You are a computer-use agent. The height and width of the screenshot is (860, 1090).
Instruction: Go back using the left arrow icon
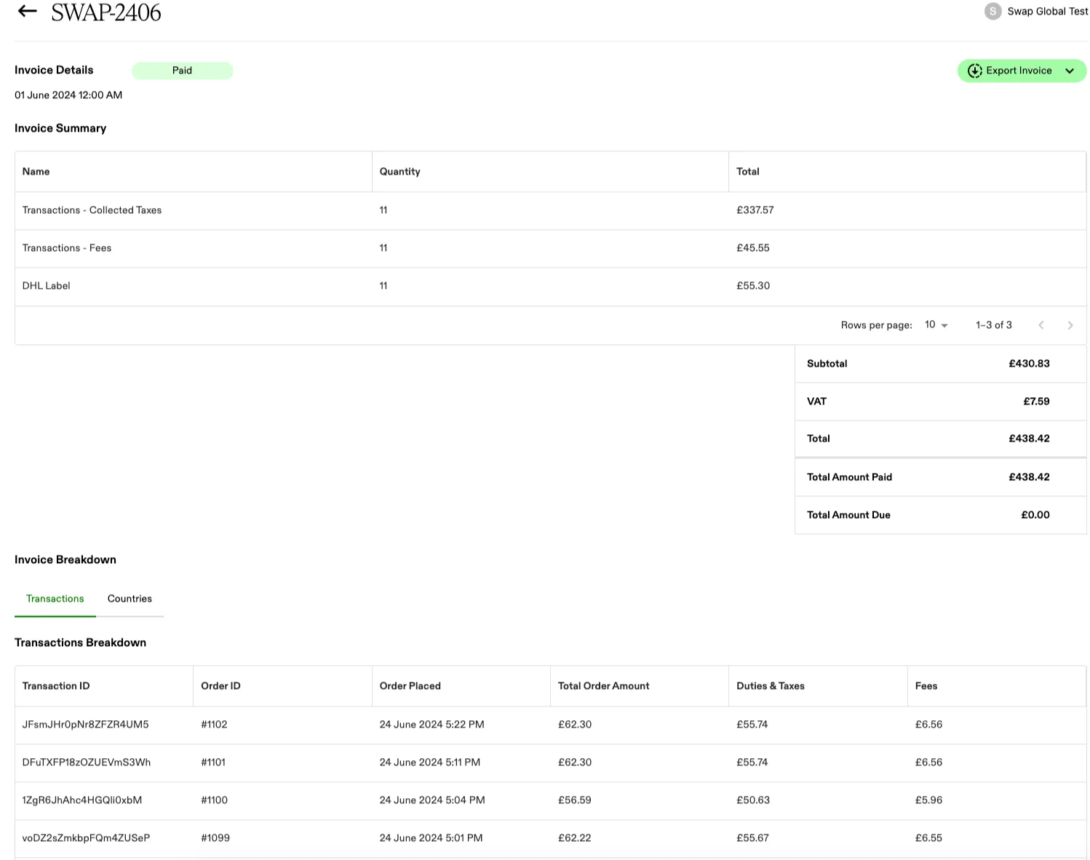(x=28, y=11)
